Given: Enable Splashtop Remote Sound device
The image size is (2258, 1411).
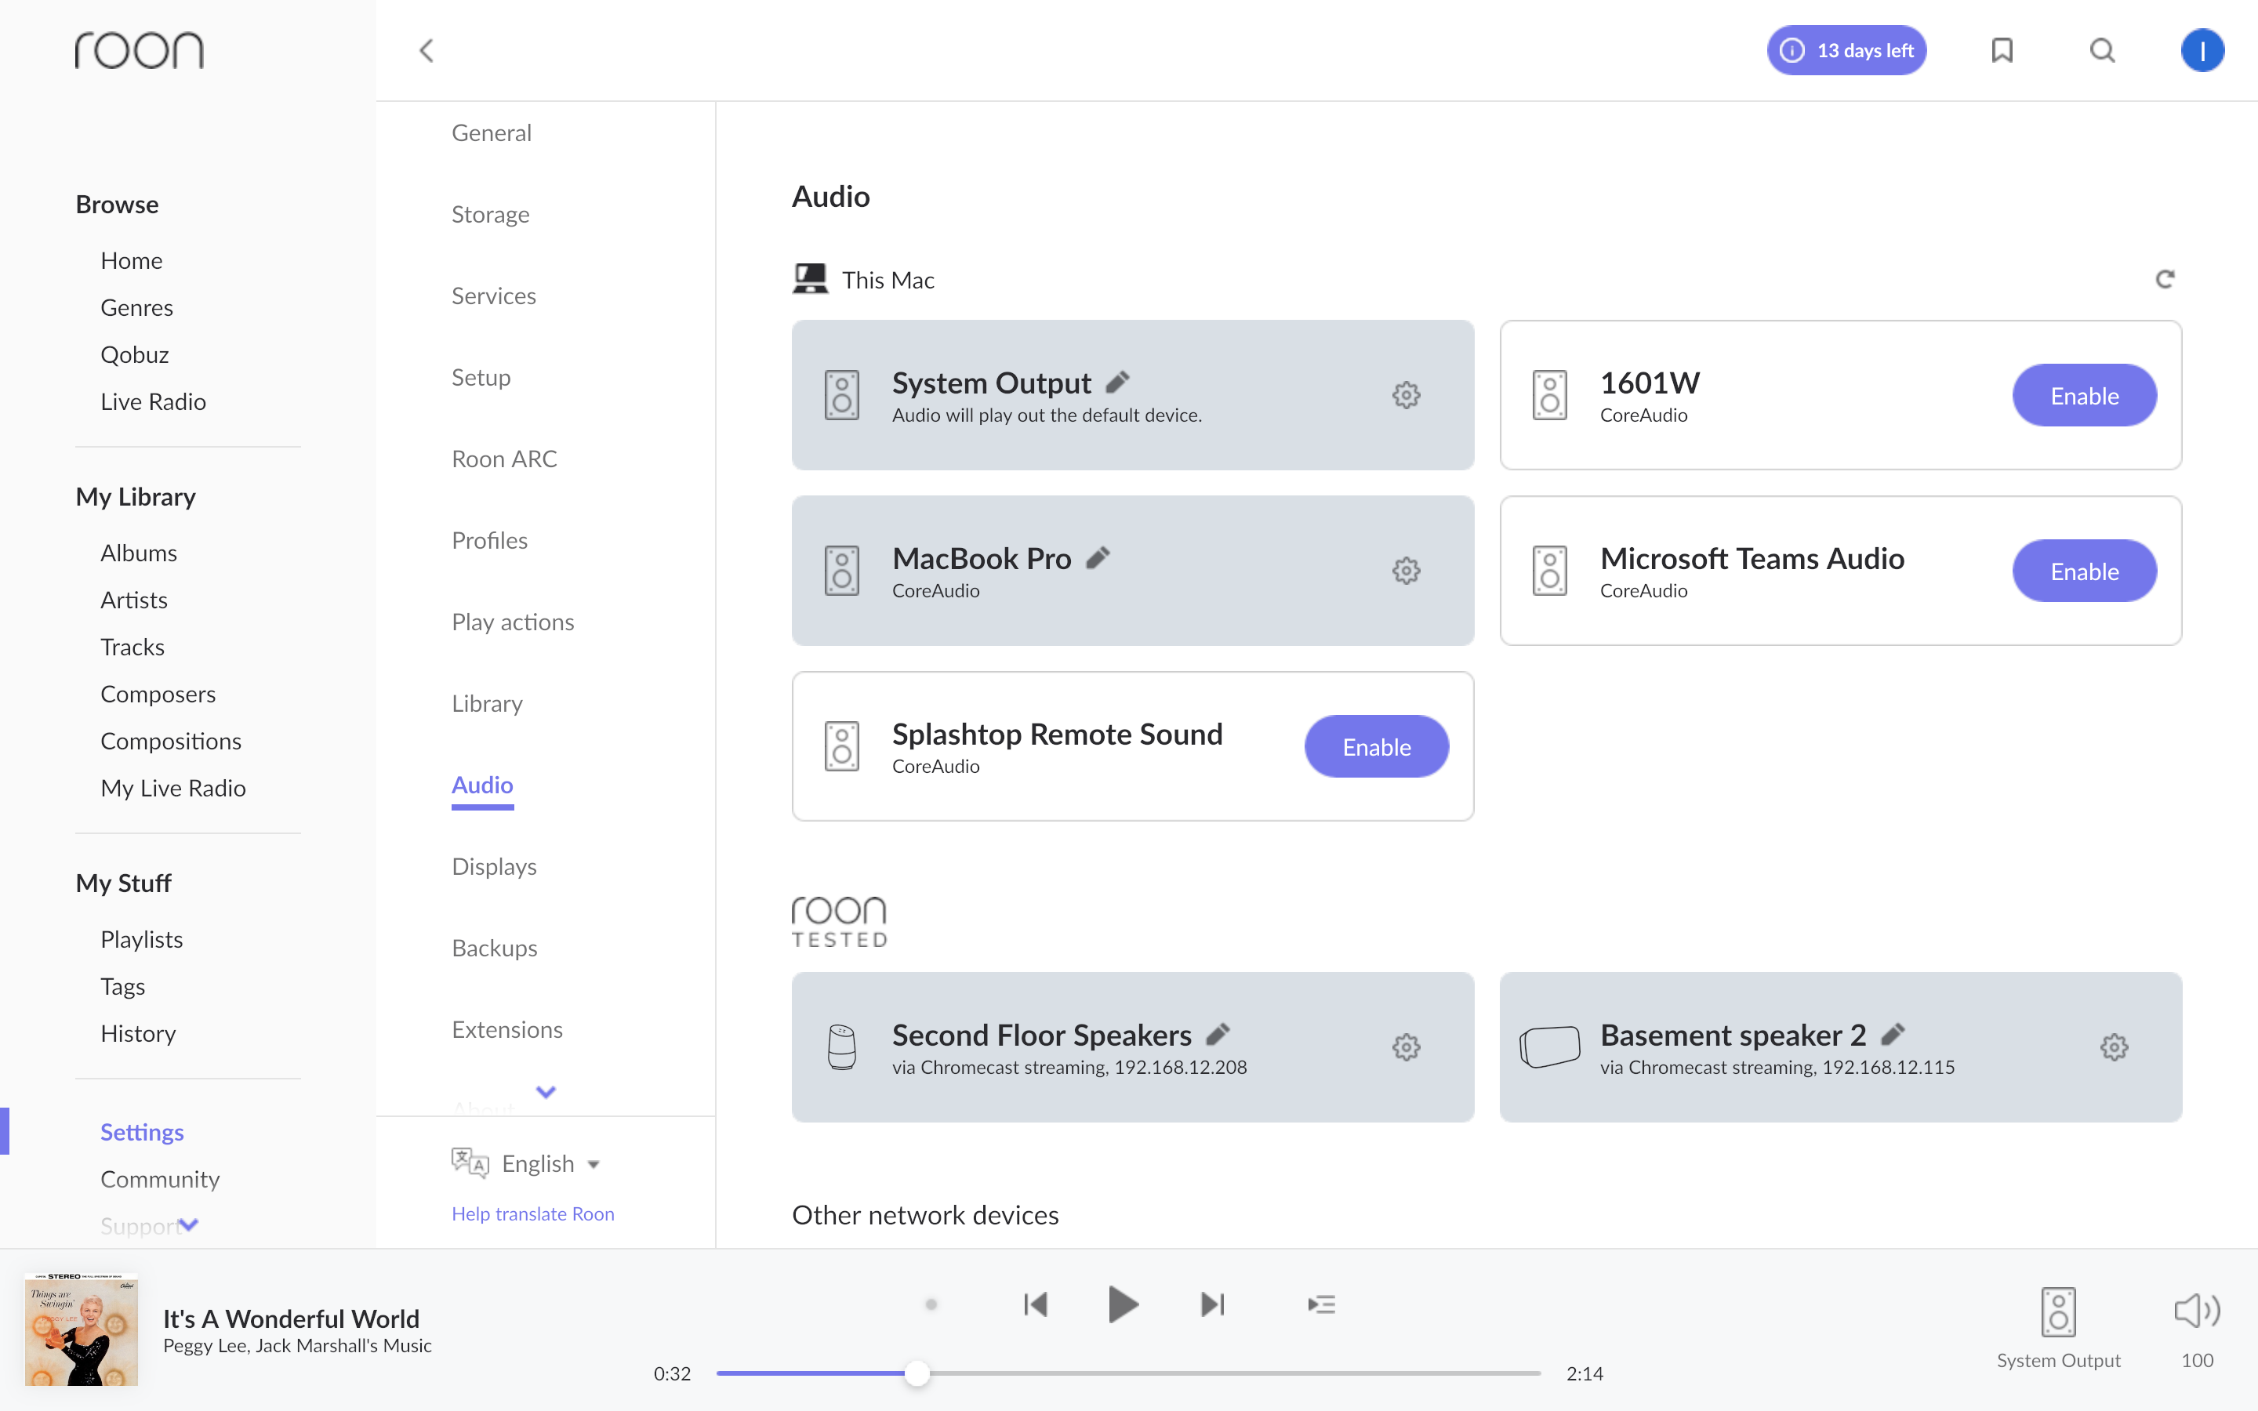Looking at the screenshot, I should pos(1376,745).
